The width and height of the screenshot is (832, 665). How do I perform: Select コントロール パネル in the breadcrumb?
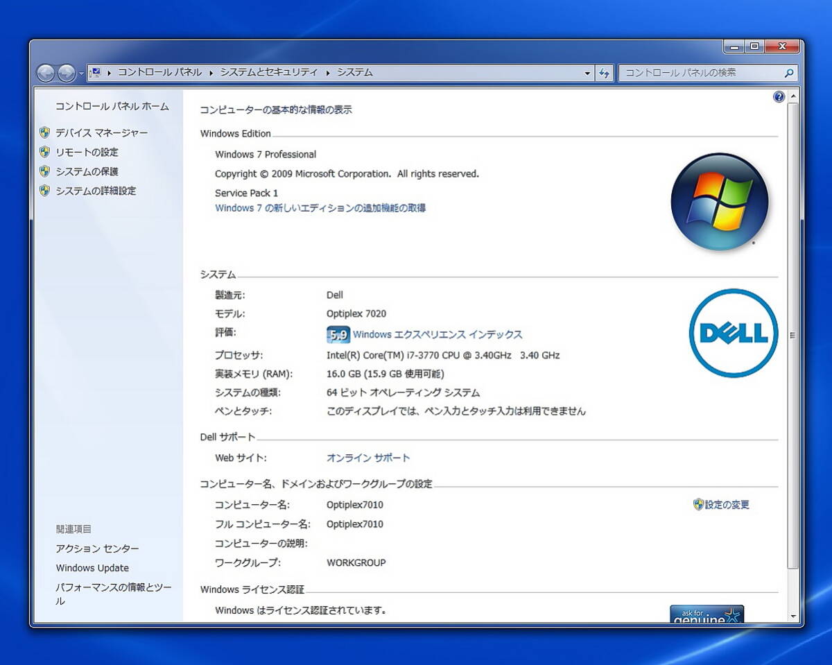(x=159, y=72)
